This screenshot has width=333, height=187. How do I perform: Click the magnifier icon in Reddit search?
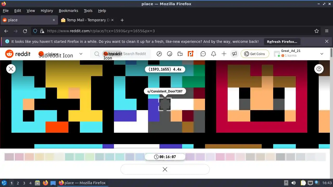coord(97,54)
